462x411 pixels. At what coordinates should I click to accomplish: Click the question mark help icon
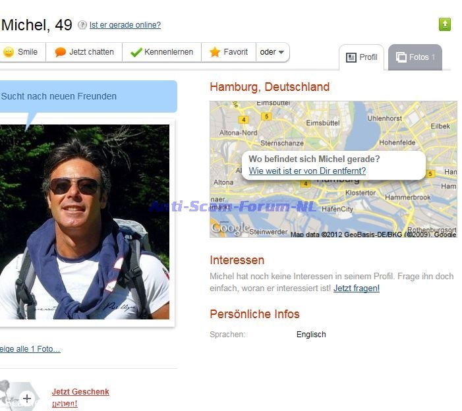[82, 25]
